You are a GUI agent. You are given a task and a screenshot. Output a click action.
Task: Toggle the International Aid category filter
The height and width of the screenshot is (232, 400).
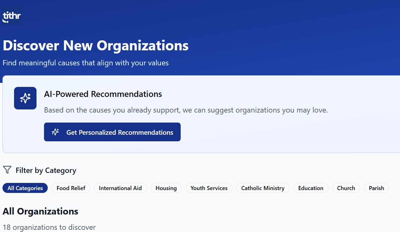120,188
